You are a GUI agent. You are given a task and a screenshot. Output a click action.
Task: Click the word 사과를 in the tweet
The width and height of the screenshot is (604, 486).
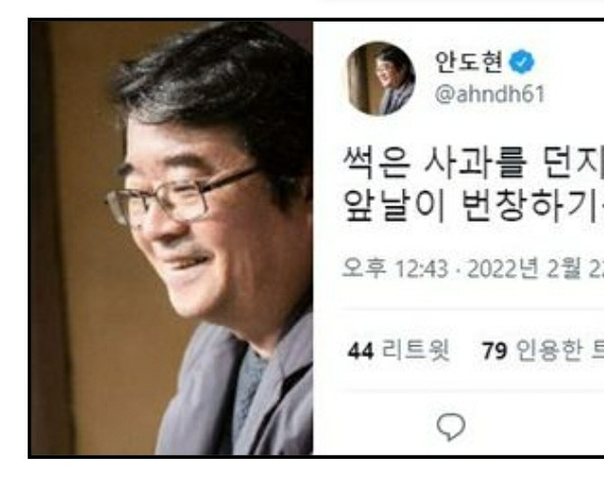click(x=475, y=164)
